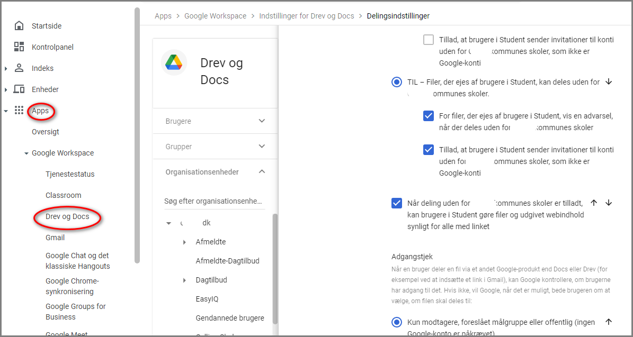Expand the Afmeldte organisation unit
The height and width of the screenshot is (337, 633).
pos(184,242)
